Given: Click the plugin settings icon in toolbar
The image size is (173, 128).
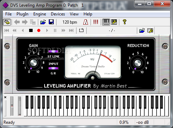Looking at the screenshot, I should tap(7, 22).
